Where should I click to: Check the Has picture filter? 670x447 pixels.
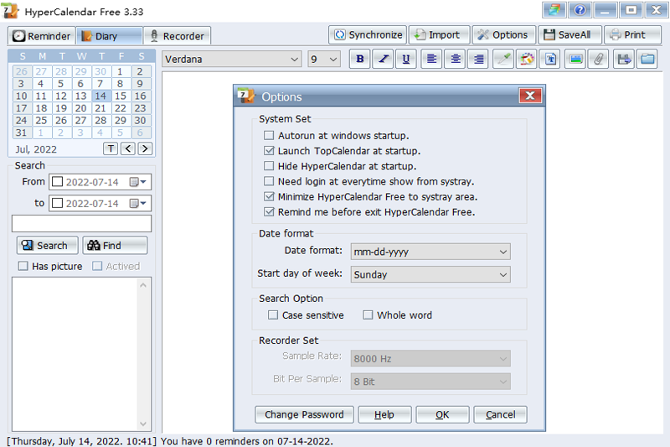click(23, 266)
